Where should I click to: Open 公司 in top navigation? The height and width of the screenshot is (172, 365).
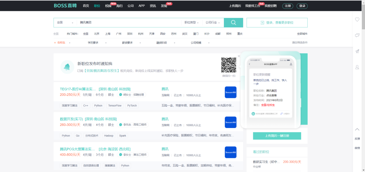[130, 6]
